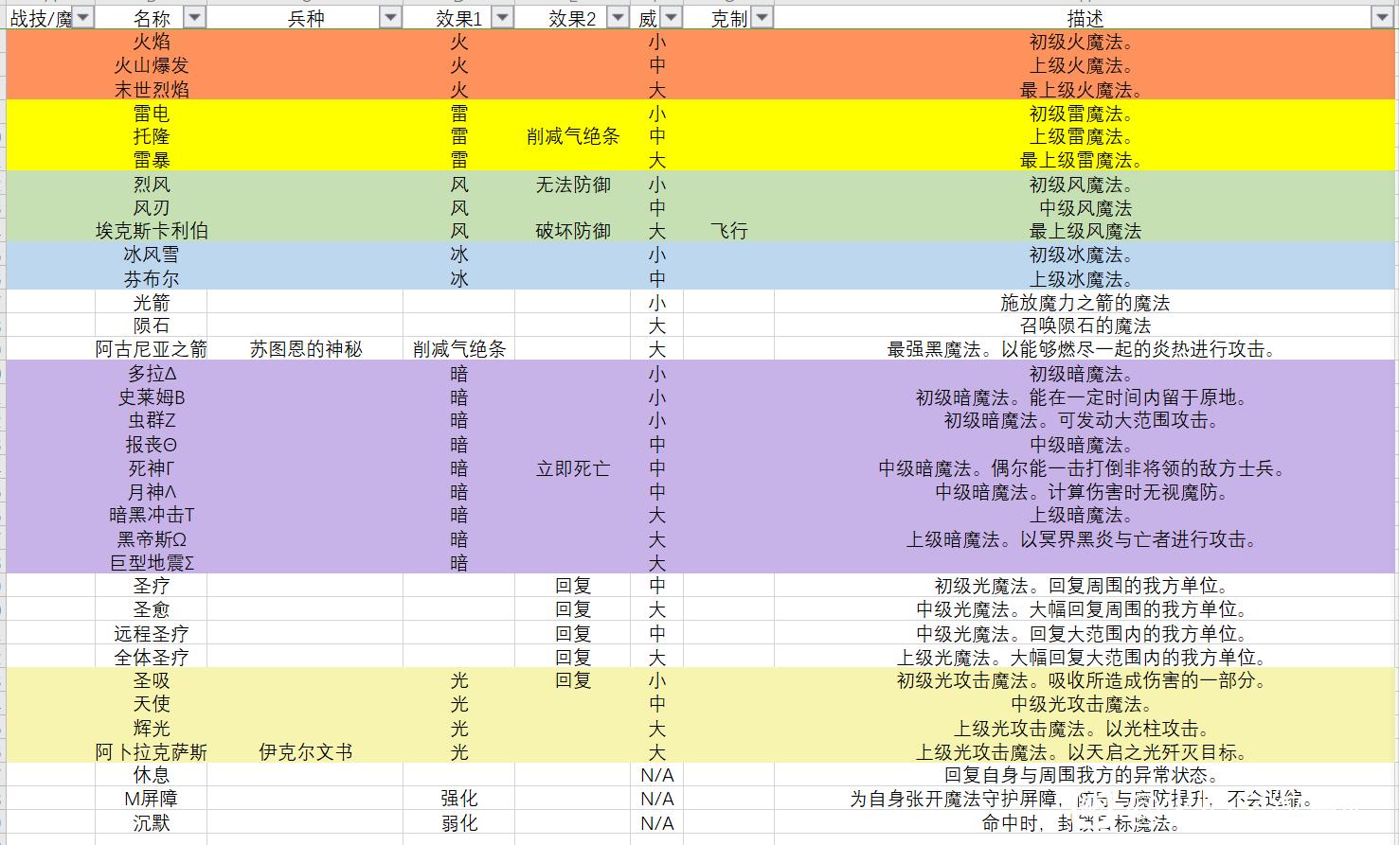This screenshot has height=845, width=1399.
Task: Click the 阿古尼亚之箭 cell
Action: click(152, 349)
